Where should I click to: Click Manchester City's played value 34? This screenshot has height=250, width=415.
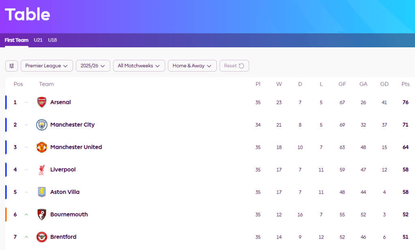click(x=258, y=125)
